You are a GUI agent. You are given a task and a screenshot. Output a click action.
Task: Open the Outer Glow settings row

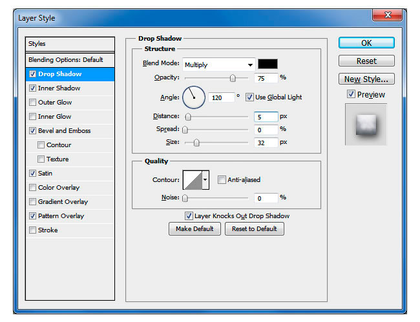tap(70, 102)
